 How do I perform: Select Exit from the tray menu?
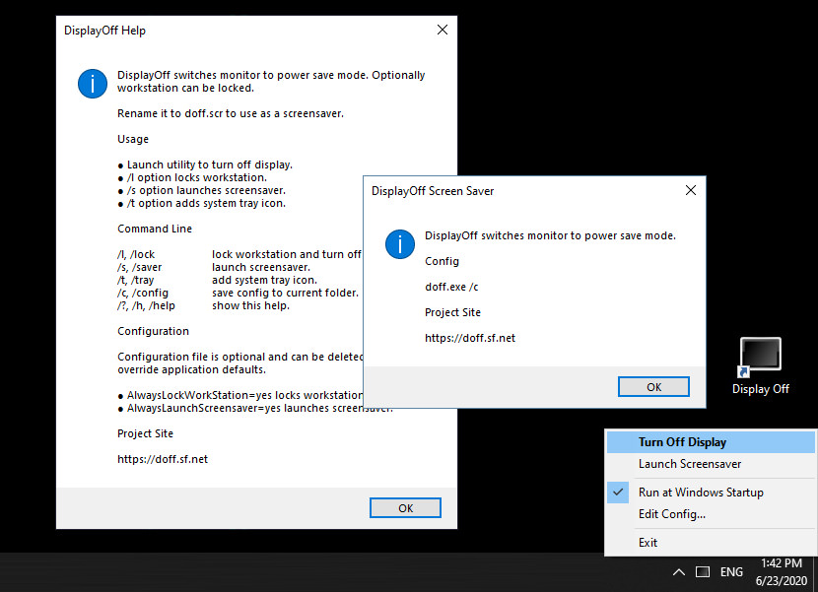coord(648,542)
